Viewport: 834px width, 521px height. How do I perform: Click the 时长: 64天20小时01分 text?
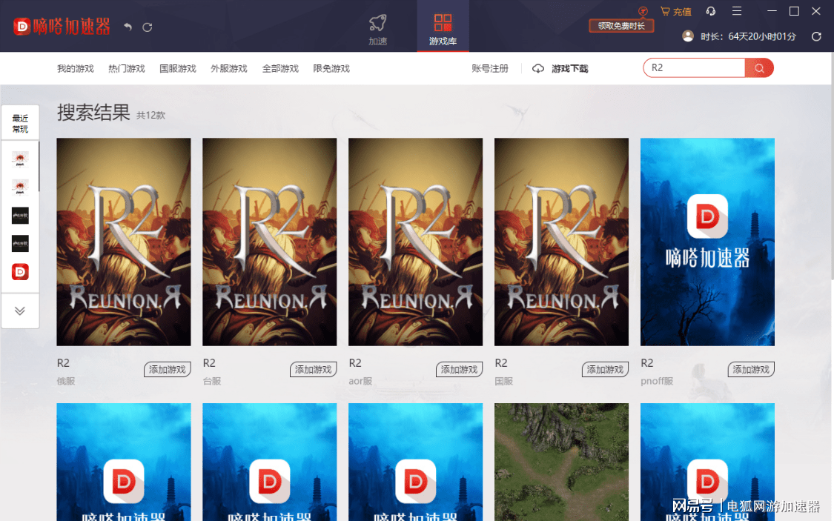pos(748,36)
